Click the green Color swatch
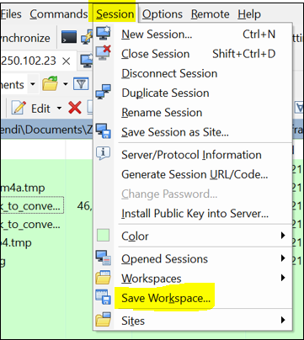304x340 pixels. coord(103,236)
